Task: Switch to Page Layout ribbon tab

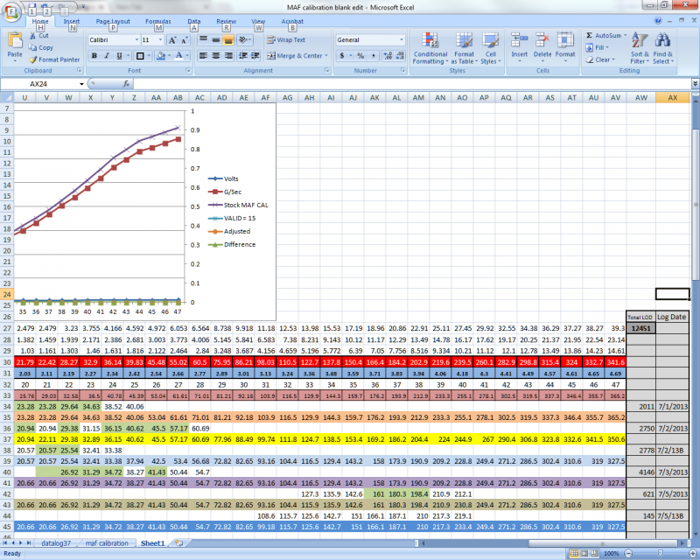Action: click(x=113, y=21)
